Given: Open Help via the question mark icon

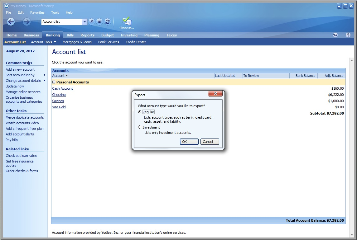Looking at the screenshot, I should 348,35.
